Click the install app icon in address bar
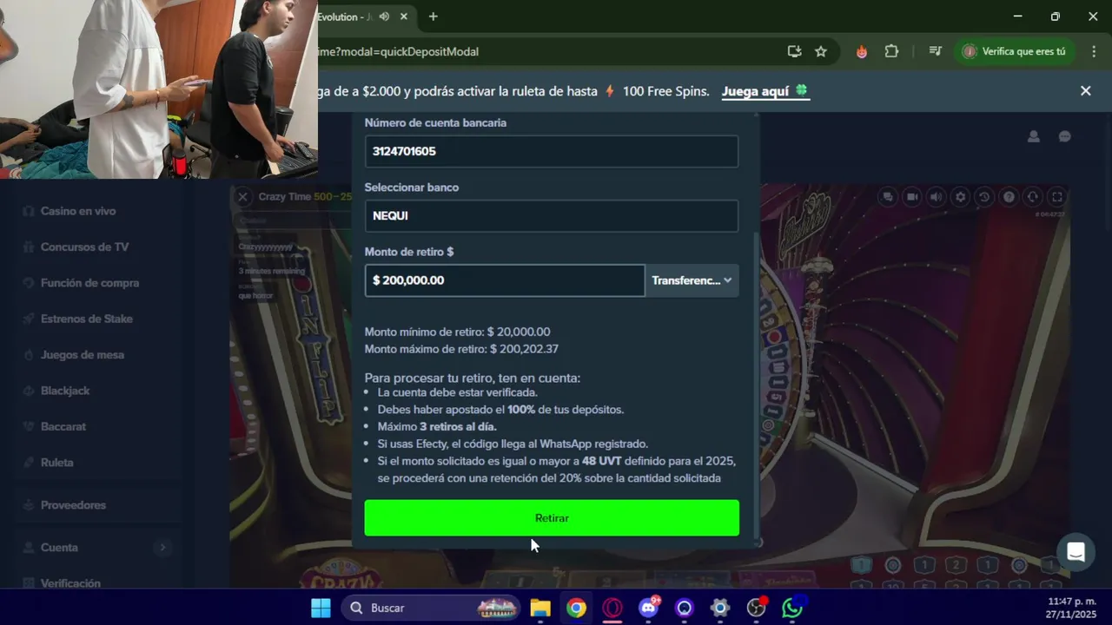The image size is (1112, 625). 794,51
